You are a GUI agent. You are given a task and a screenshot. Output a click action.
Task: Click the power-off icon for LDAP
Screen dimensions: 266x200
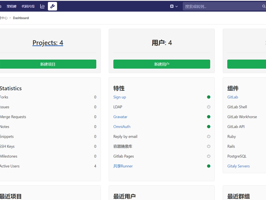[208, 107]
